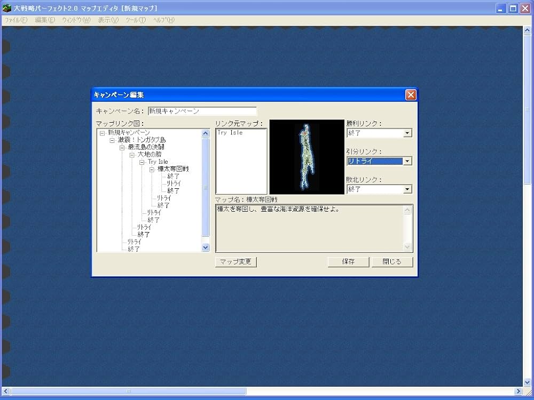The height and width of the screenshot is (400, 534).
Task: Select the 新規キャンペーン root tree item
Action: (x=129, y=133)
